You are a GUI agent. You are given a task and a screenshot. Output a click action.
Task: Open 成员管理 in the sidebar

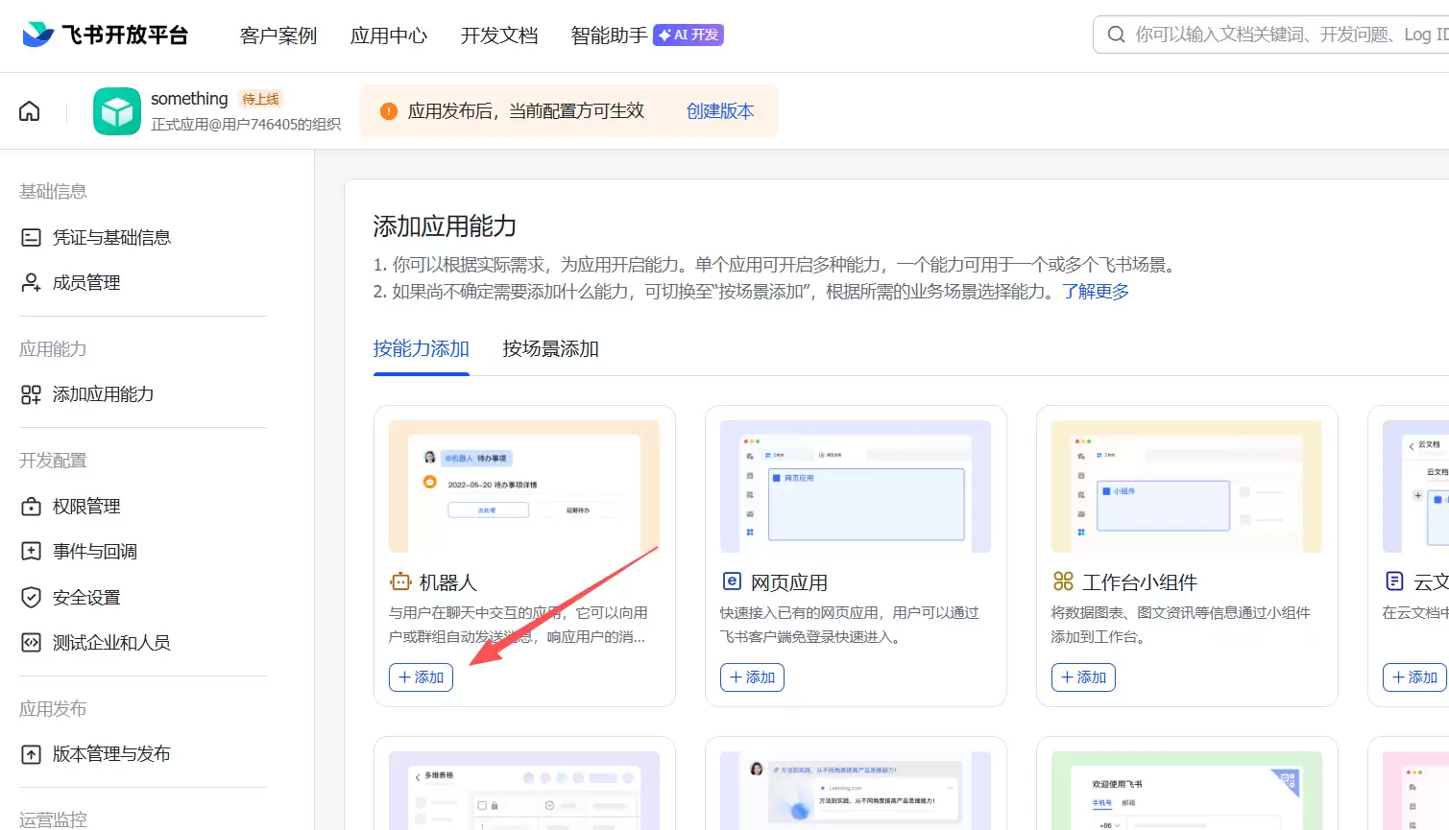pos(85,282)
